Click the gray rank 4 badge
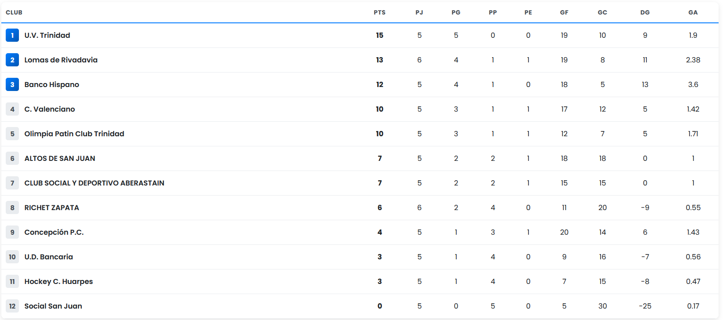Viewport: 723px width, 320px height. pyautogui.click(x=12, y=109)
